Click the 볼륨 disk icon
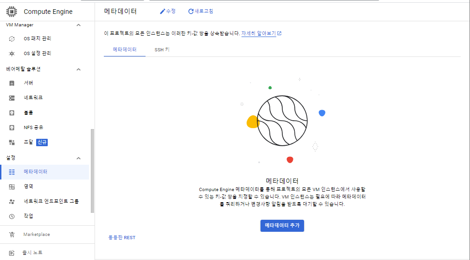 click(x=12, y=113)
